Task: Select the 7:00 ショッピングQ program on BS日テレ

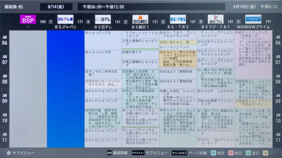Action: 103,60
